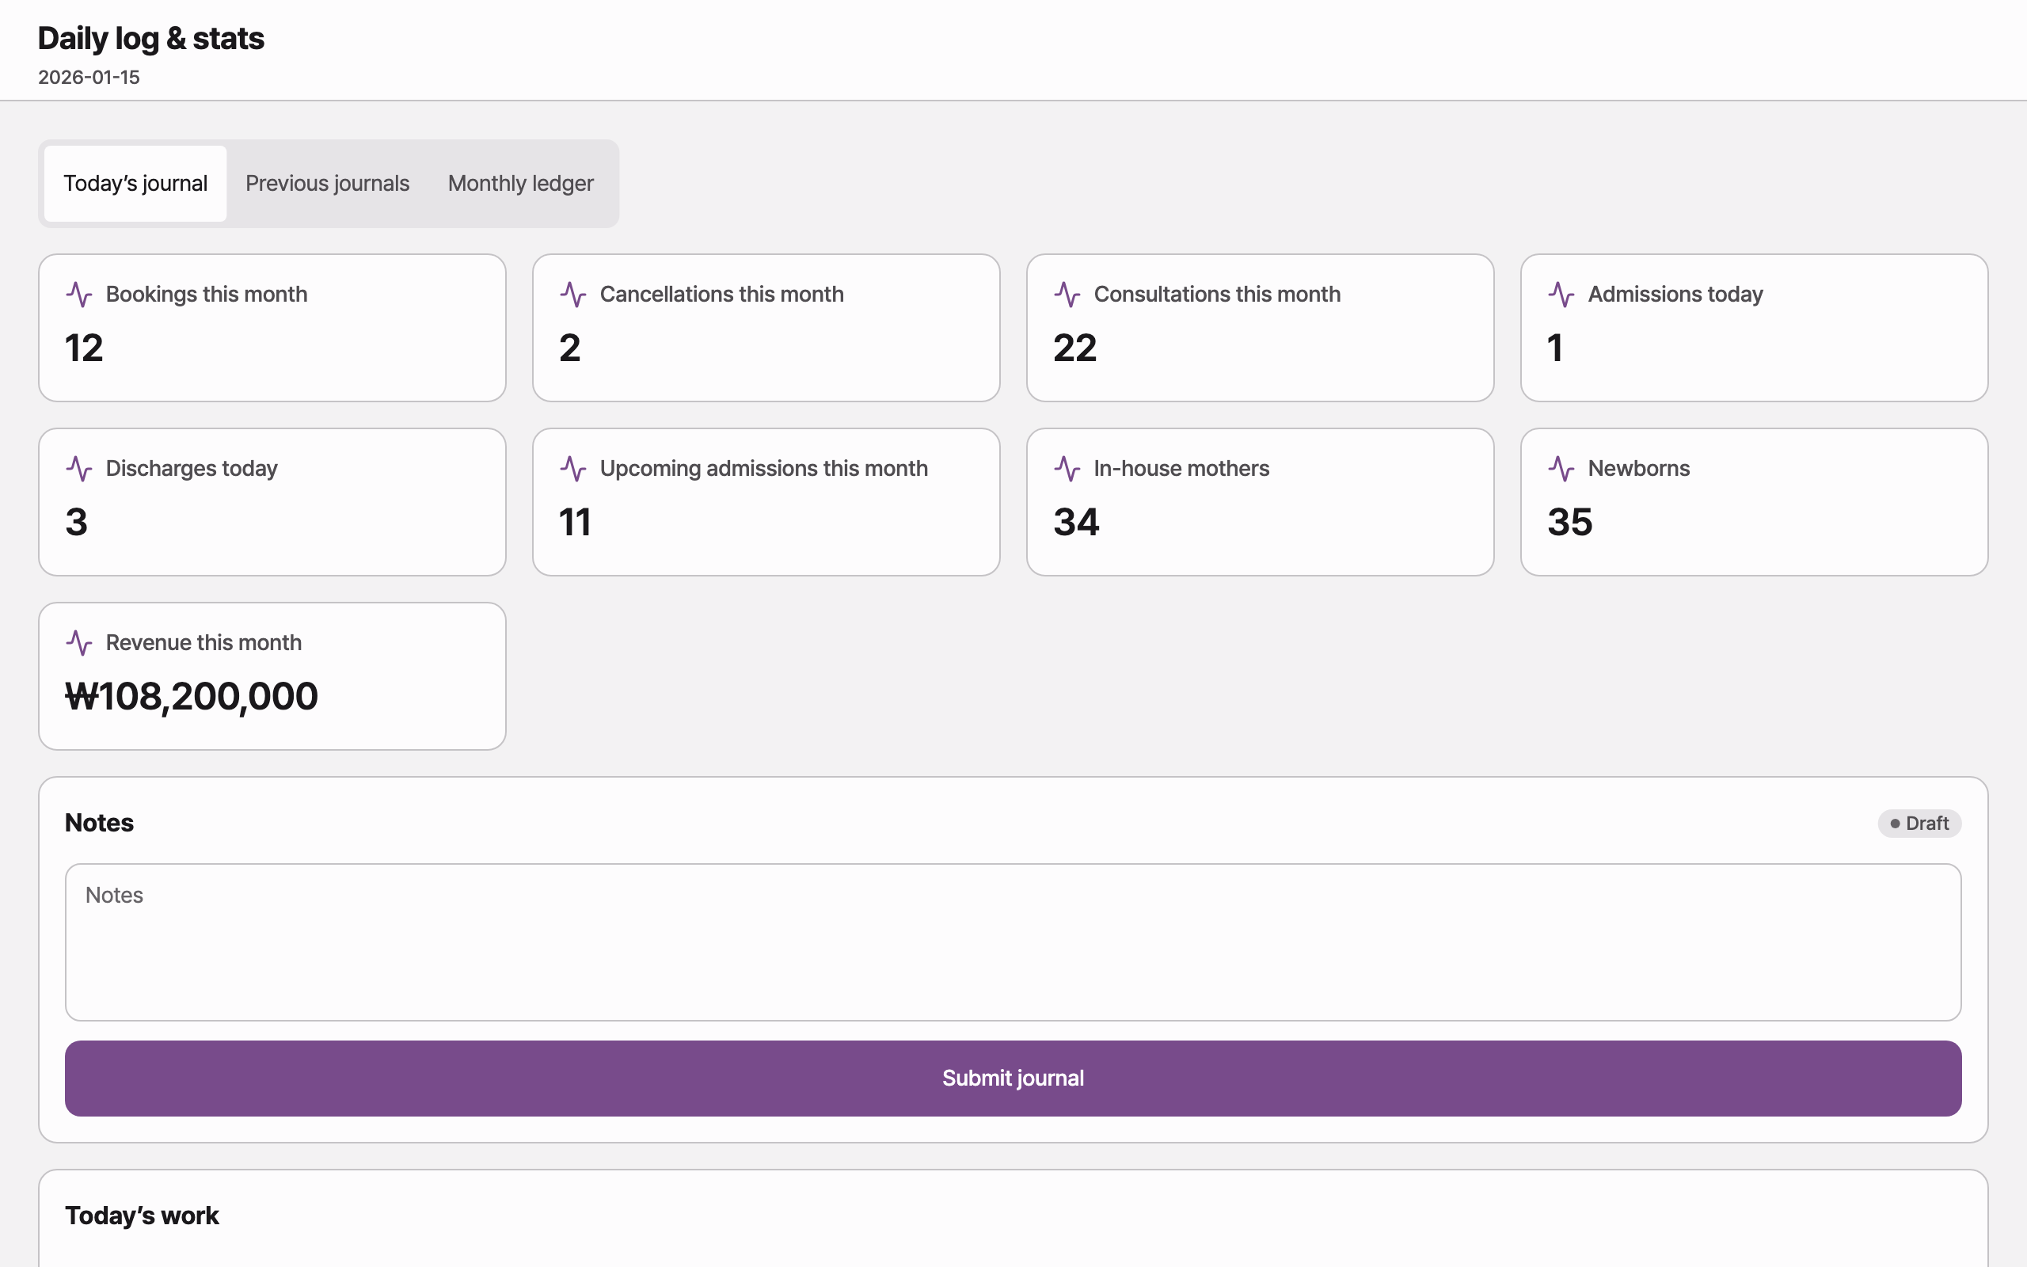The image size is (2027, 1267).
Task: Click the Cancellations this month value 2
Action: [569, 348]
